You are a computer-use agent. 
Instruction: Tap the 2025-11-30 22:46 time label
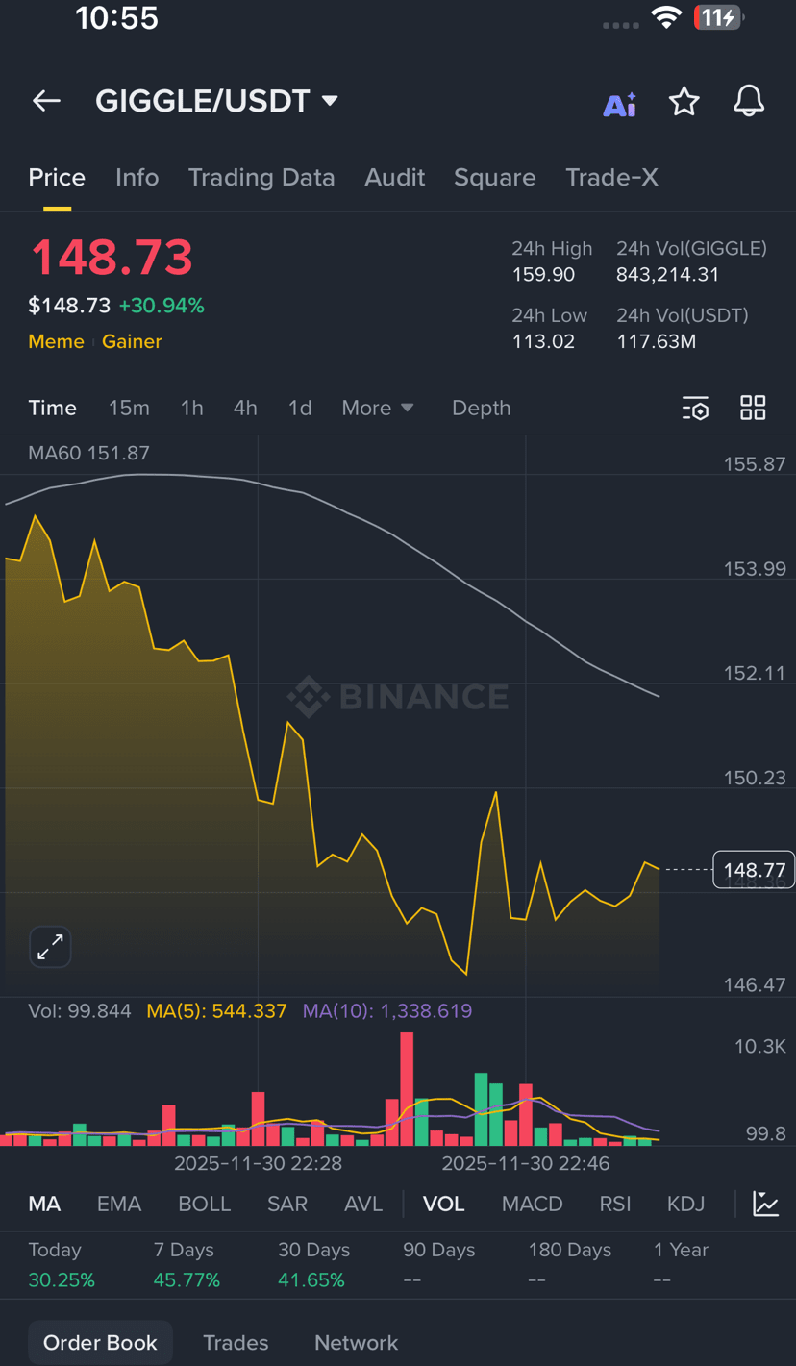tap(526, 1164)
